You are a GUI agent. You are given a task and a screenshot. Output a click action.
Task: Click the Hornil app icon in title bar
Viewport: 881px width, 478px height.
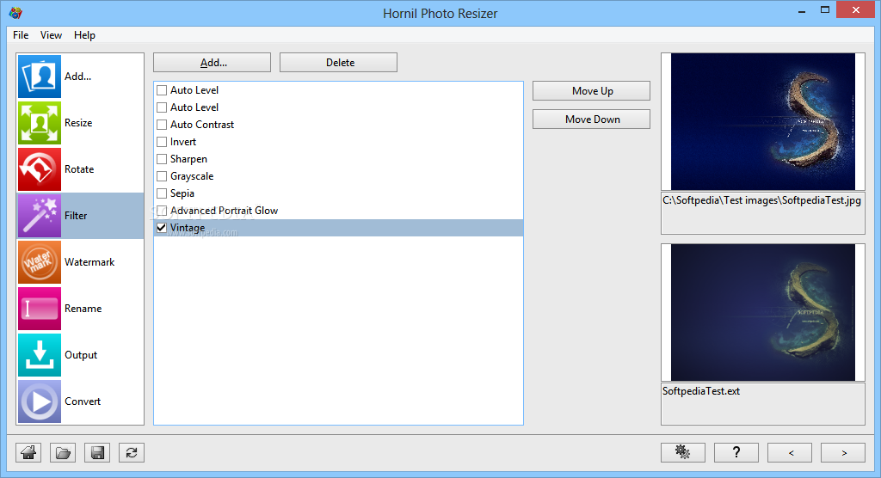[15, 12]
